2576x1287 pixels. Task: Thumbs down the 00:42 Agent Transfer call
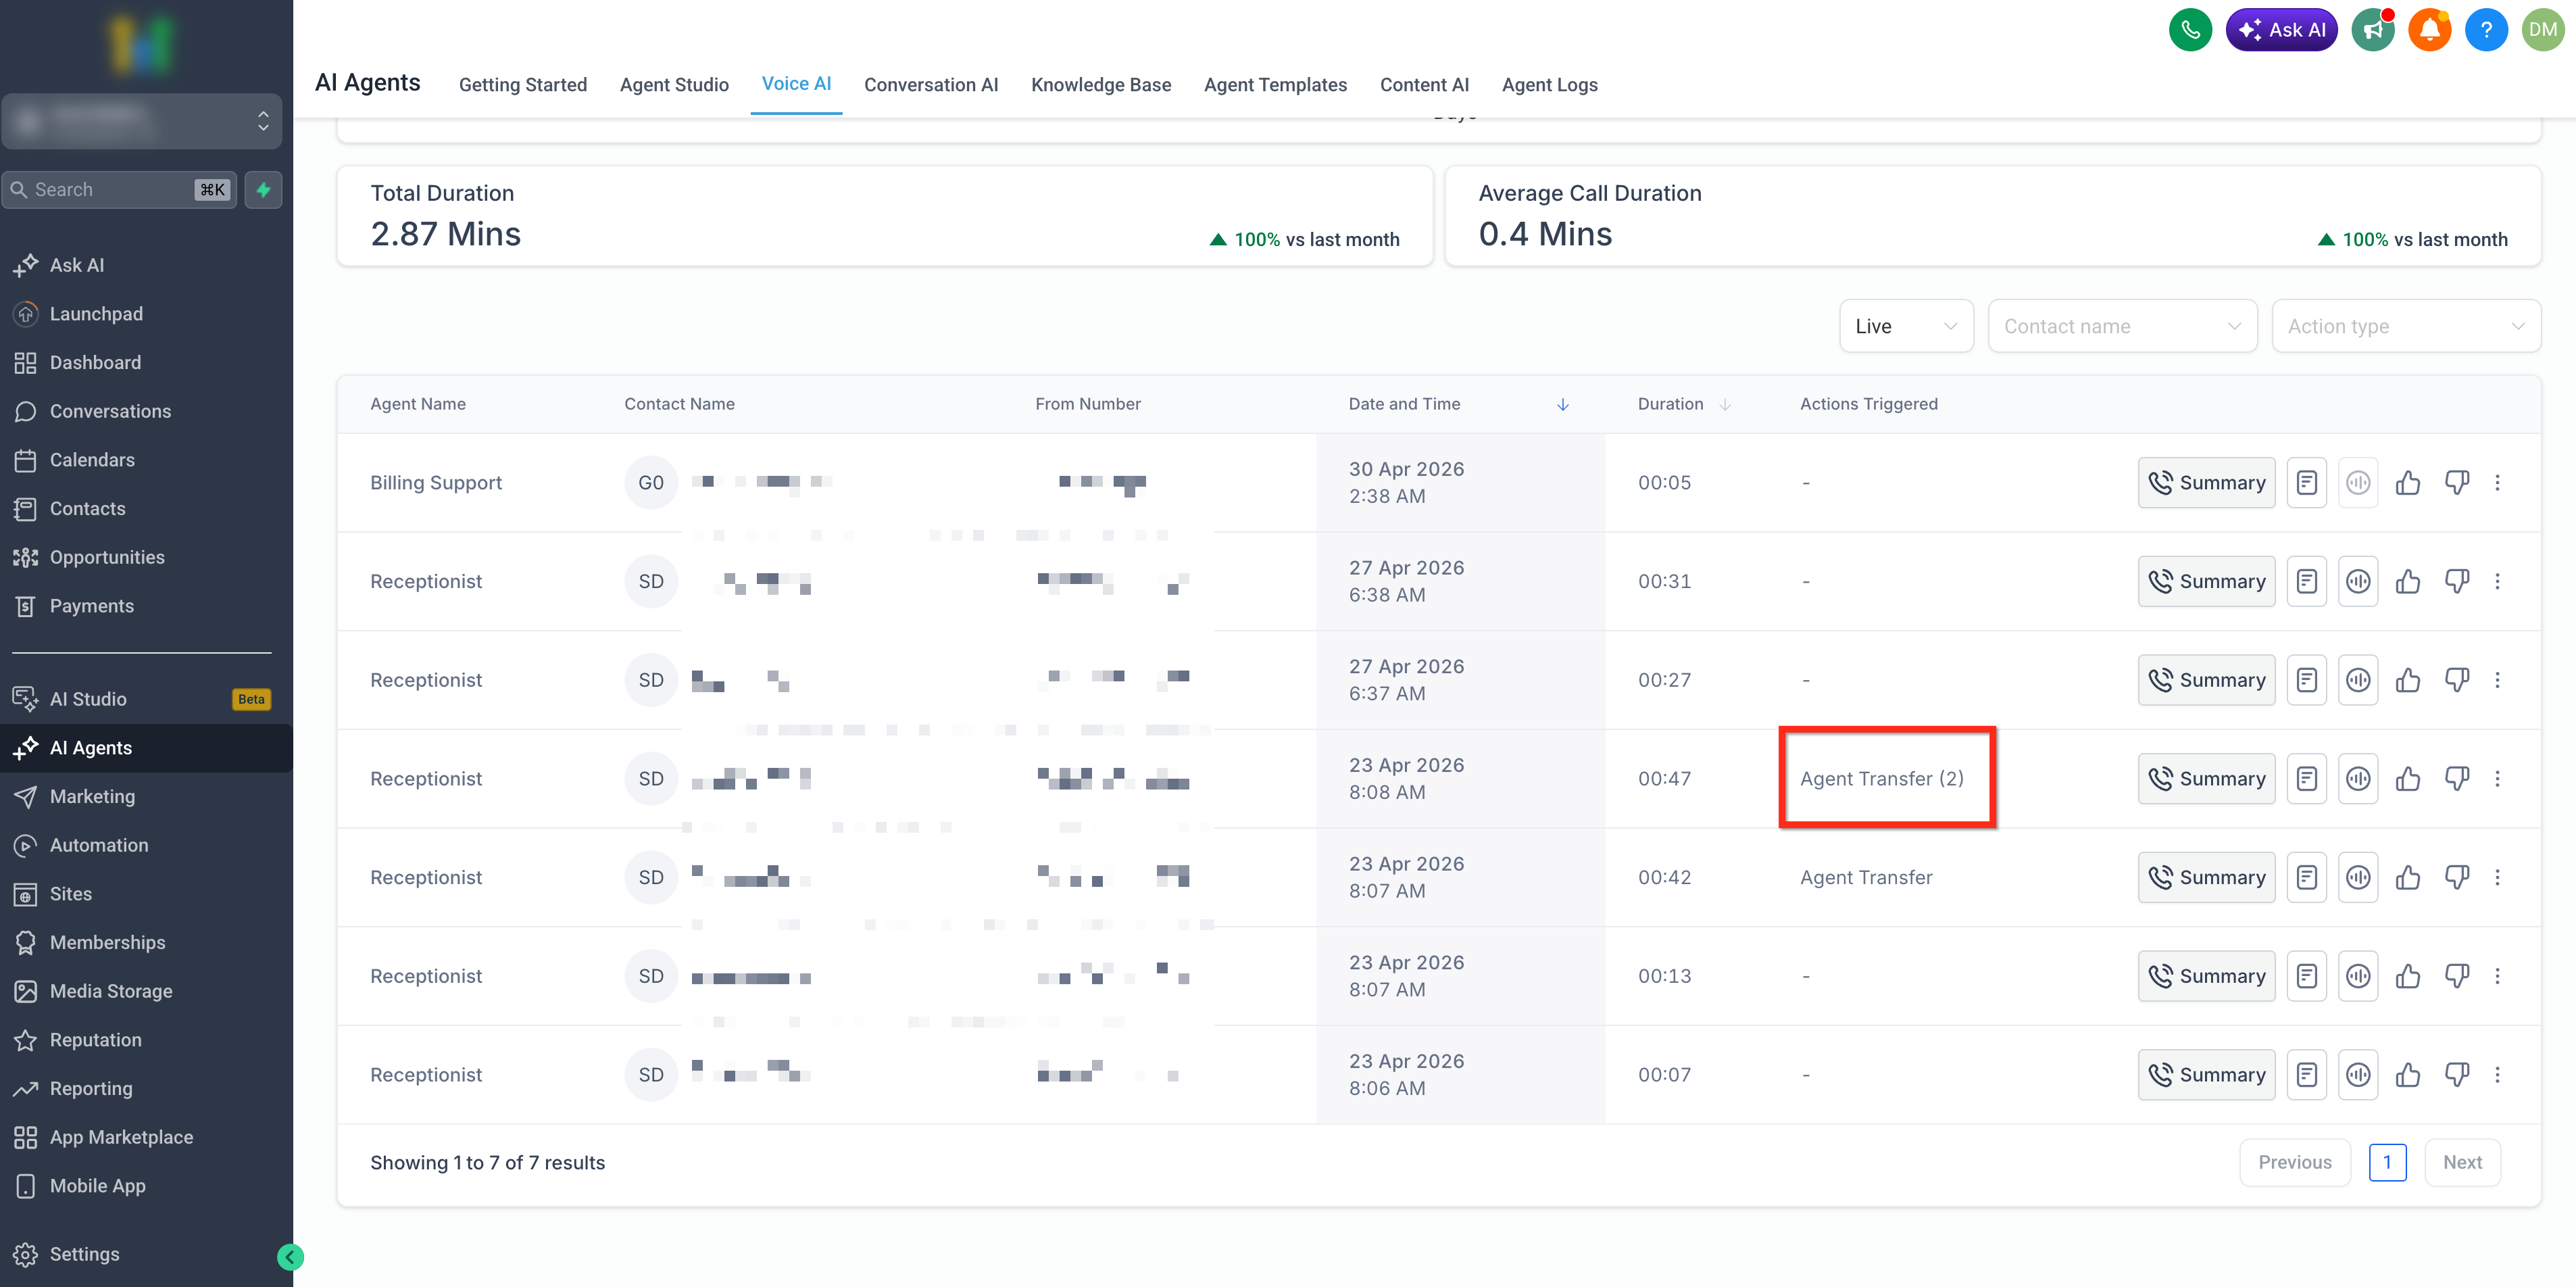(2456, 877)
